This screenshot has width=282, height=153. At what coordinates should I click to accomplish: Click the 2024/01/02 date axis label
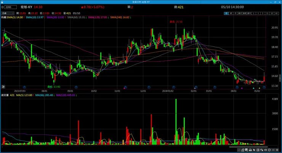pyautogui.click(x=168, y=91)
